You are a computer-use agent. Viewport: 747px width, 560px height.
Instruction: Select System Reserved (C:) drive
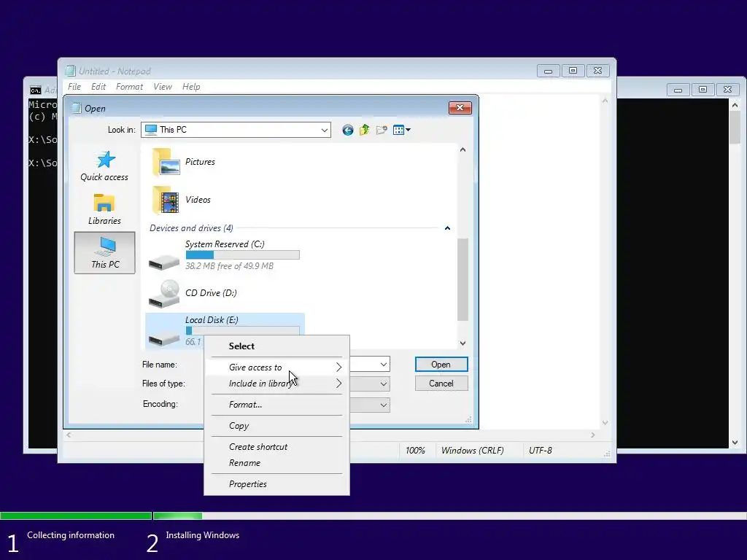coord(224,254)
